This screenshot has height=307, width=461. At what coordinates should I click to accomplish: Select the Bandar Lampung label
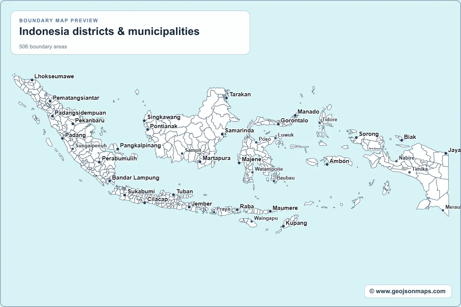(x=136, y=178)
